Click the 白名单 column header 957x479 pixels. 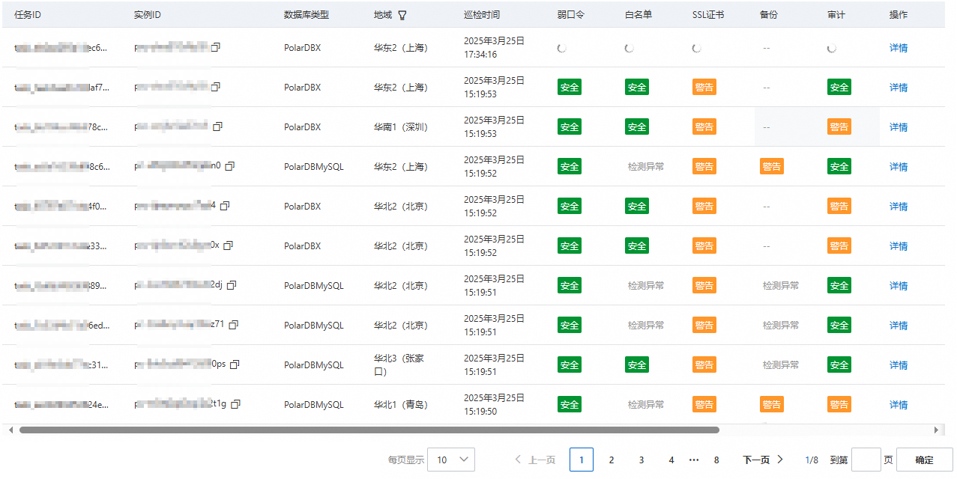638,15
